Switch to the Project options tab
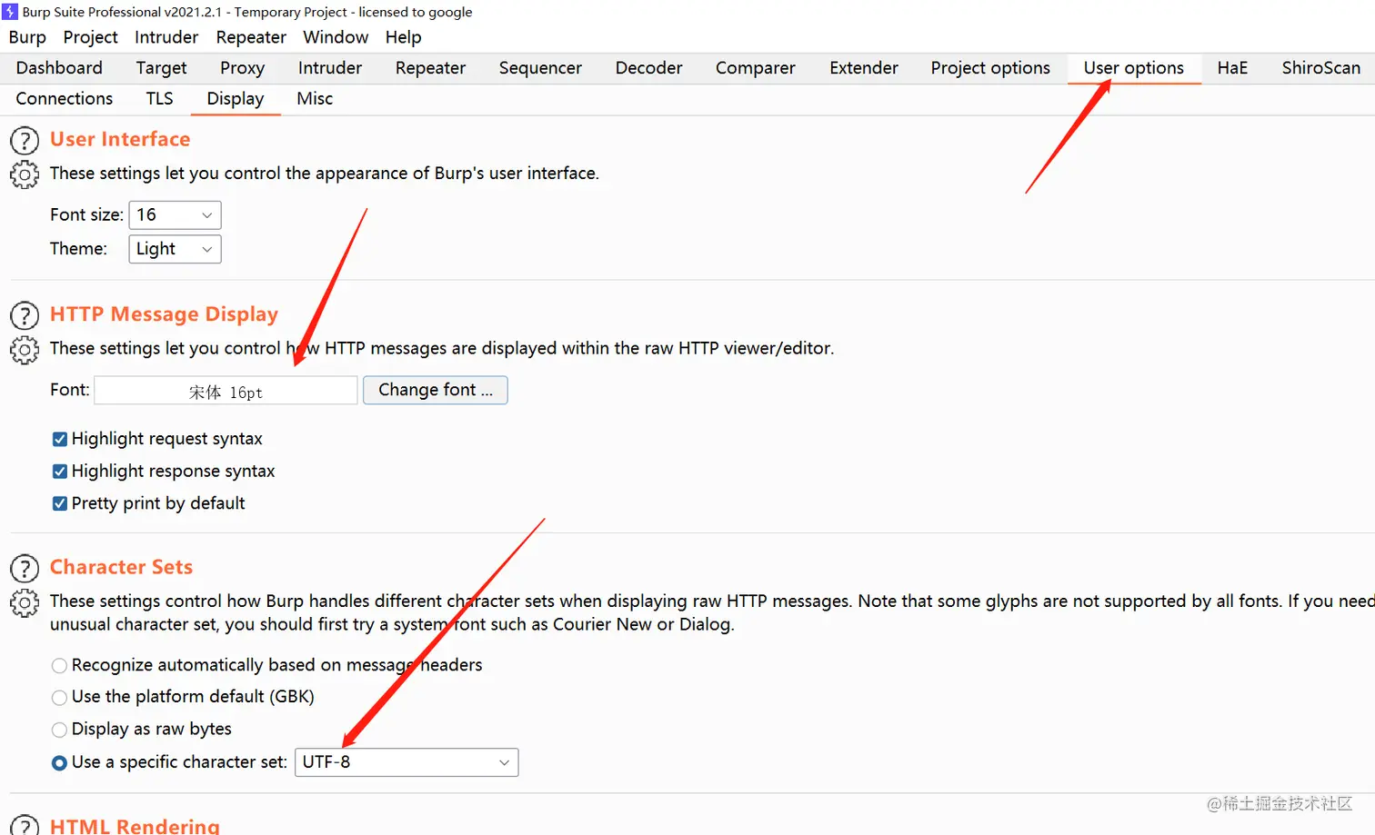1375x835 pixels. tap(990, 68)
